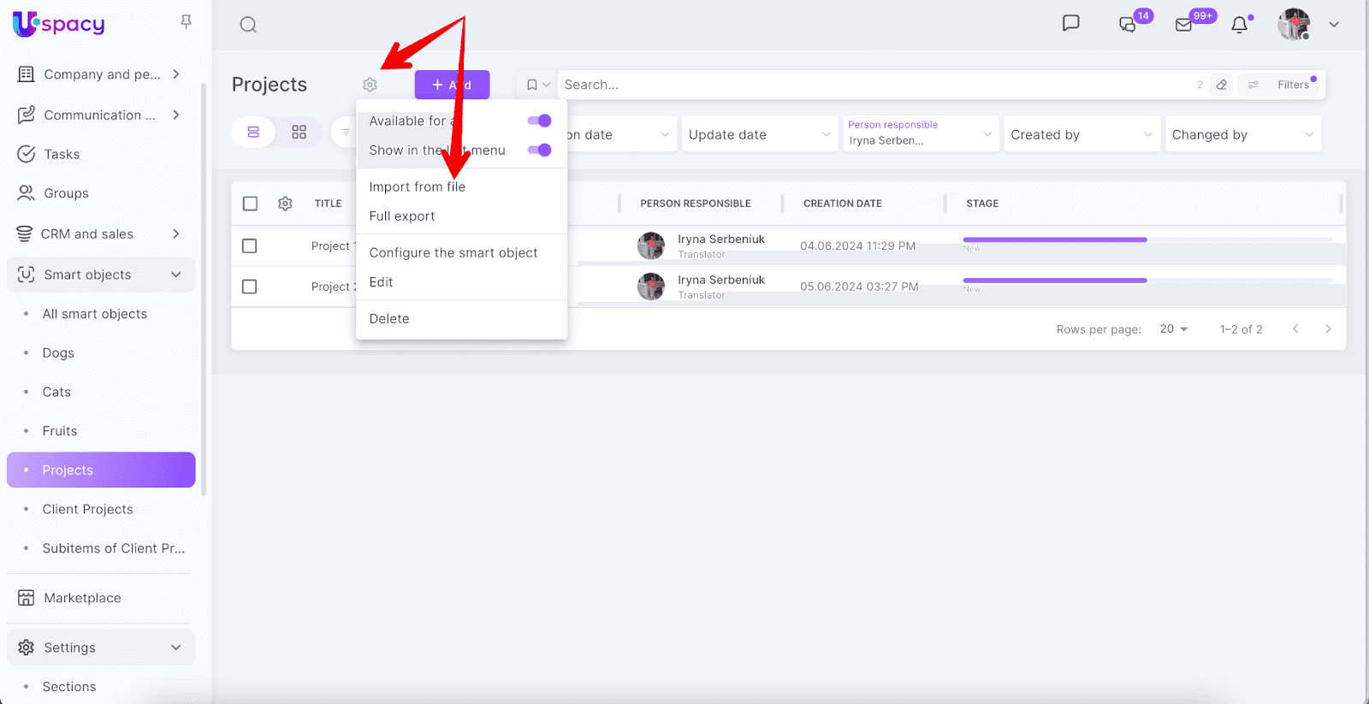Viewport: 1369px width, 704px height.
Task: Click stage progress bar for 05.06.2024 project
Action: (1148, 281)
